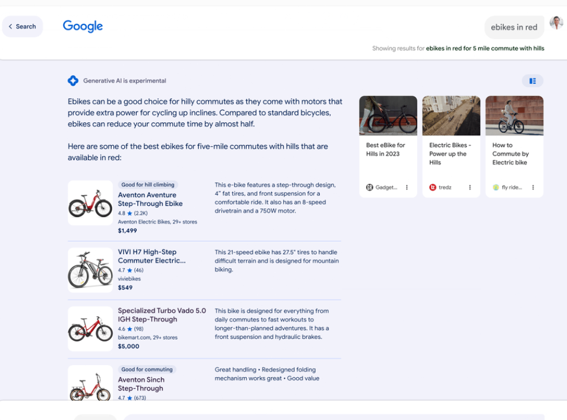Click the Gadget source logo icon

pyautogui.click(x=370, y=187)
